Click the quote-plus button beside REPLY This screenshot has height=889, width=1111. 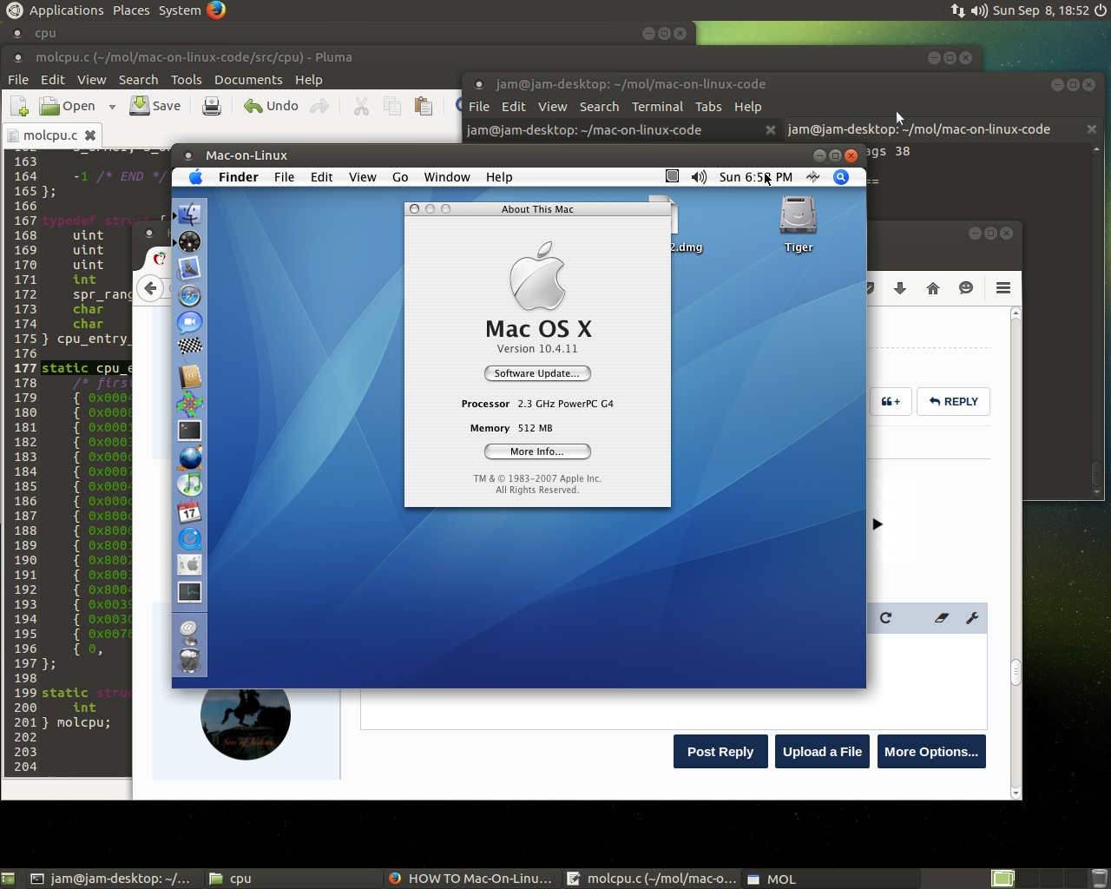coord(891,402)
